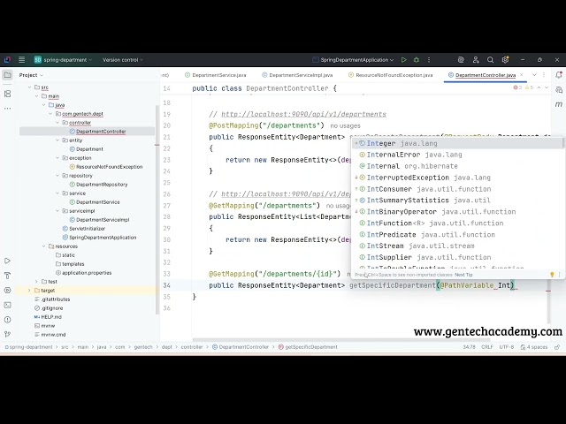This screenshot has width=566, height=424.
Task: Open Terminal tool window icon
Action: pyautogui.click(x=7, y=305)
